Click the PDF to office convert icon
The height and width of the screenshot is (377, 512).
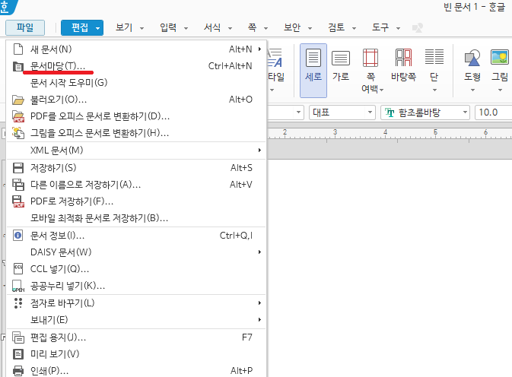[x=18, y=116]
